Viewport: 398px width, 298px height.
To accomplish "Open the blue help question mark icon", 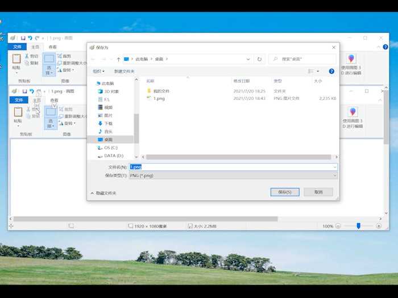I will [x=331, y=72].
